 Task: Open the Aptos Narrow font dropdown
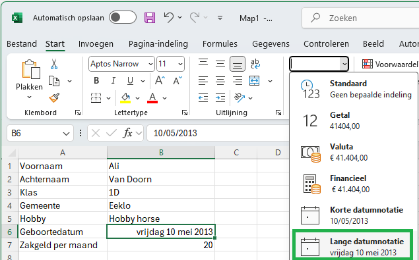click(x=150, y=65)
